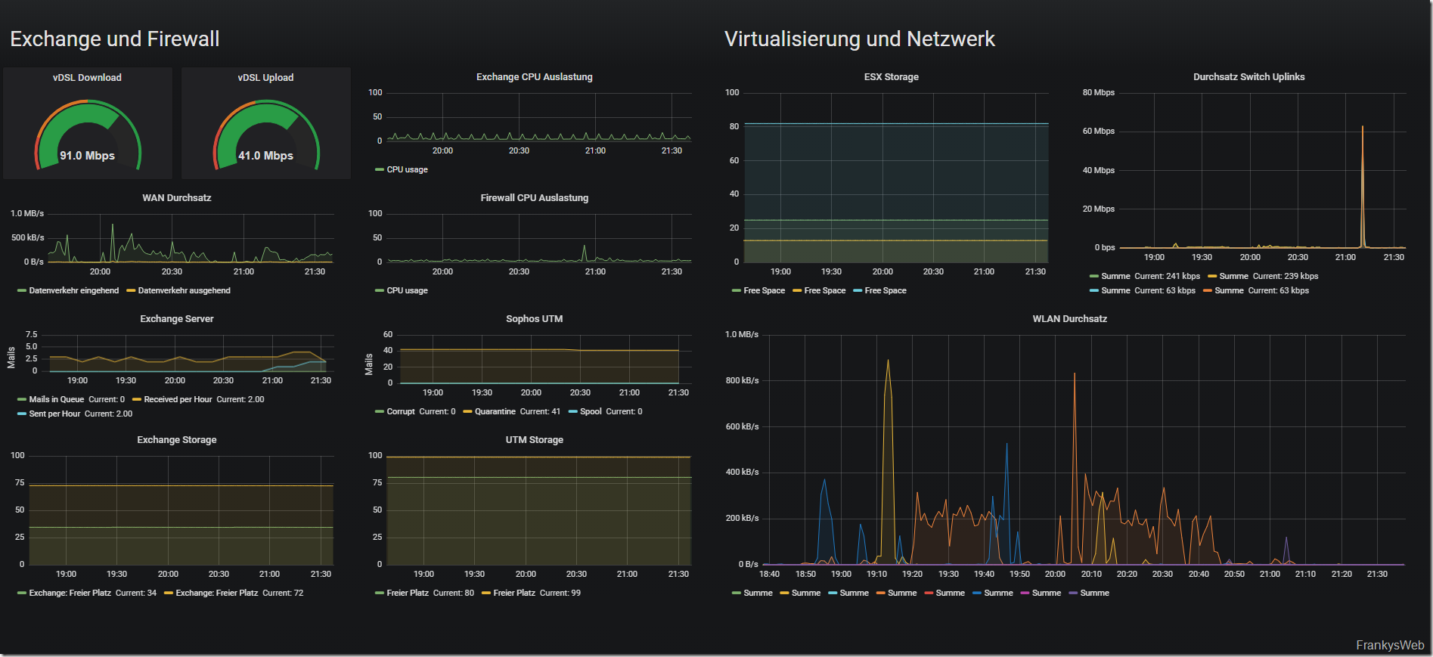Toggle Corrupt series in Sophos UTM
This screenshot has width=1433, height=657.
point(401,411)
